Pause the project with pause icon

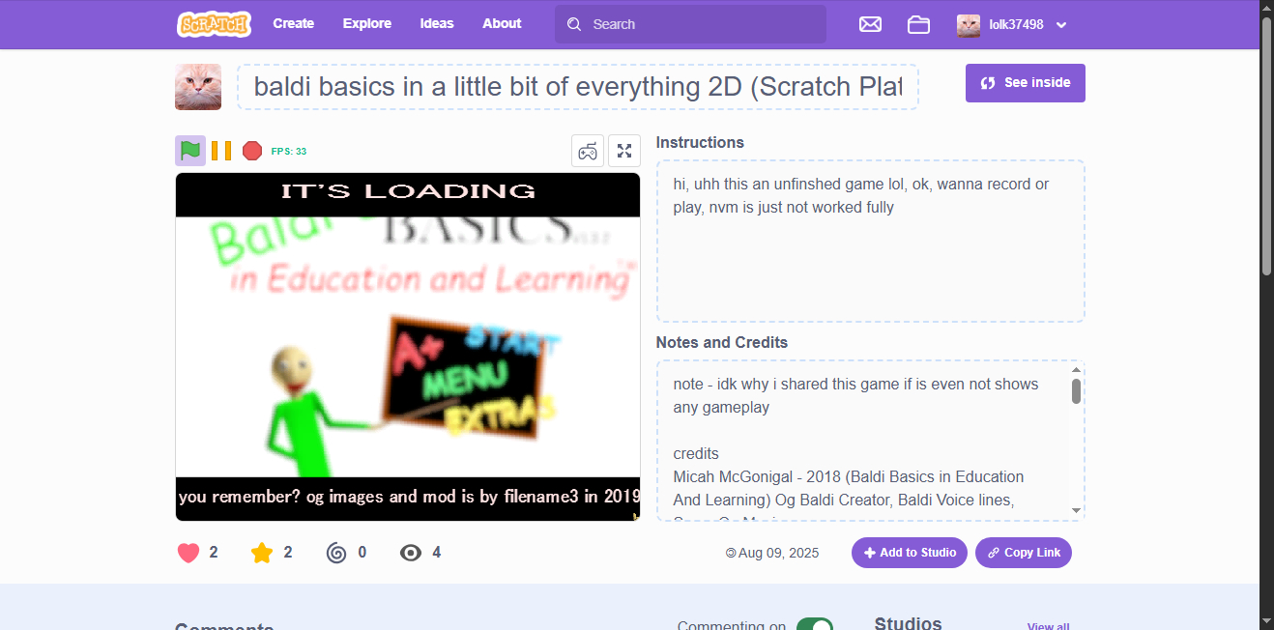click(x=221, y=151)
